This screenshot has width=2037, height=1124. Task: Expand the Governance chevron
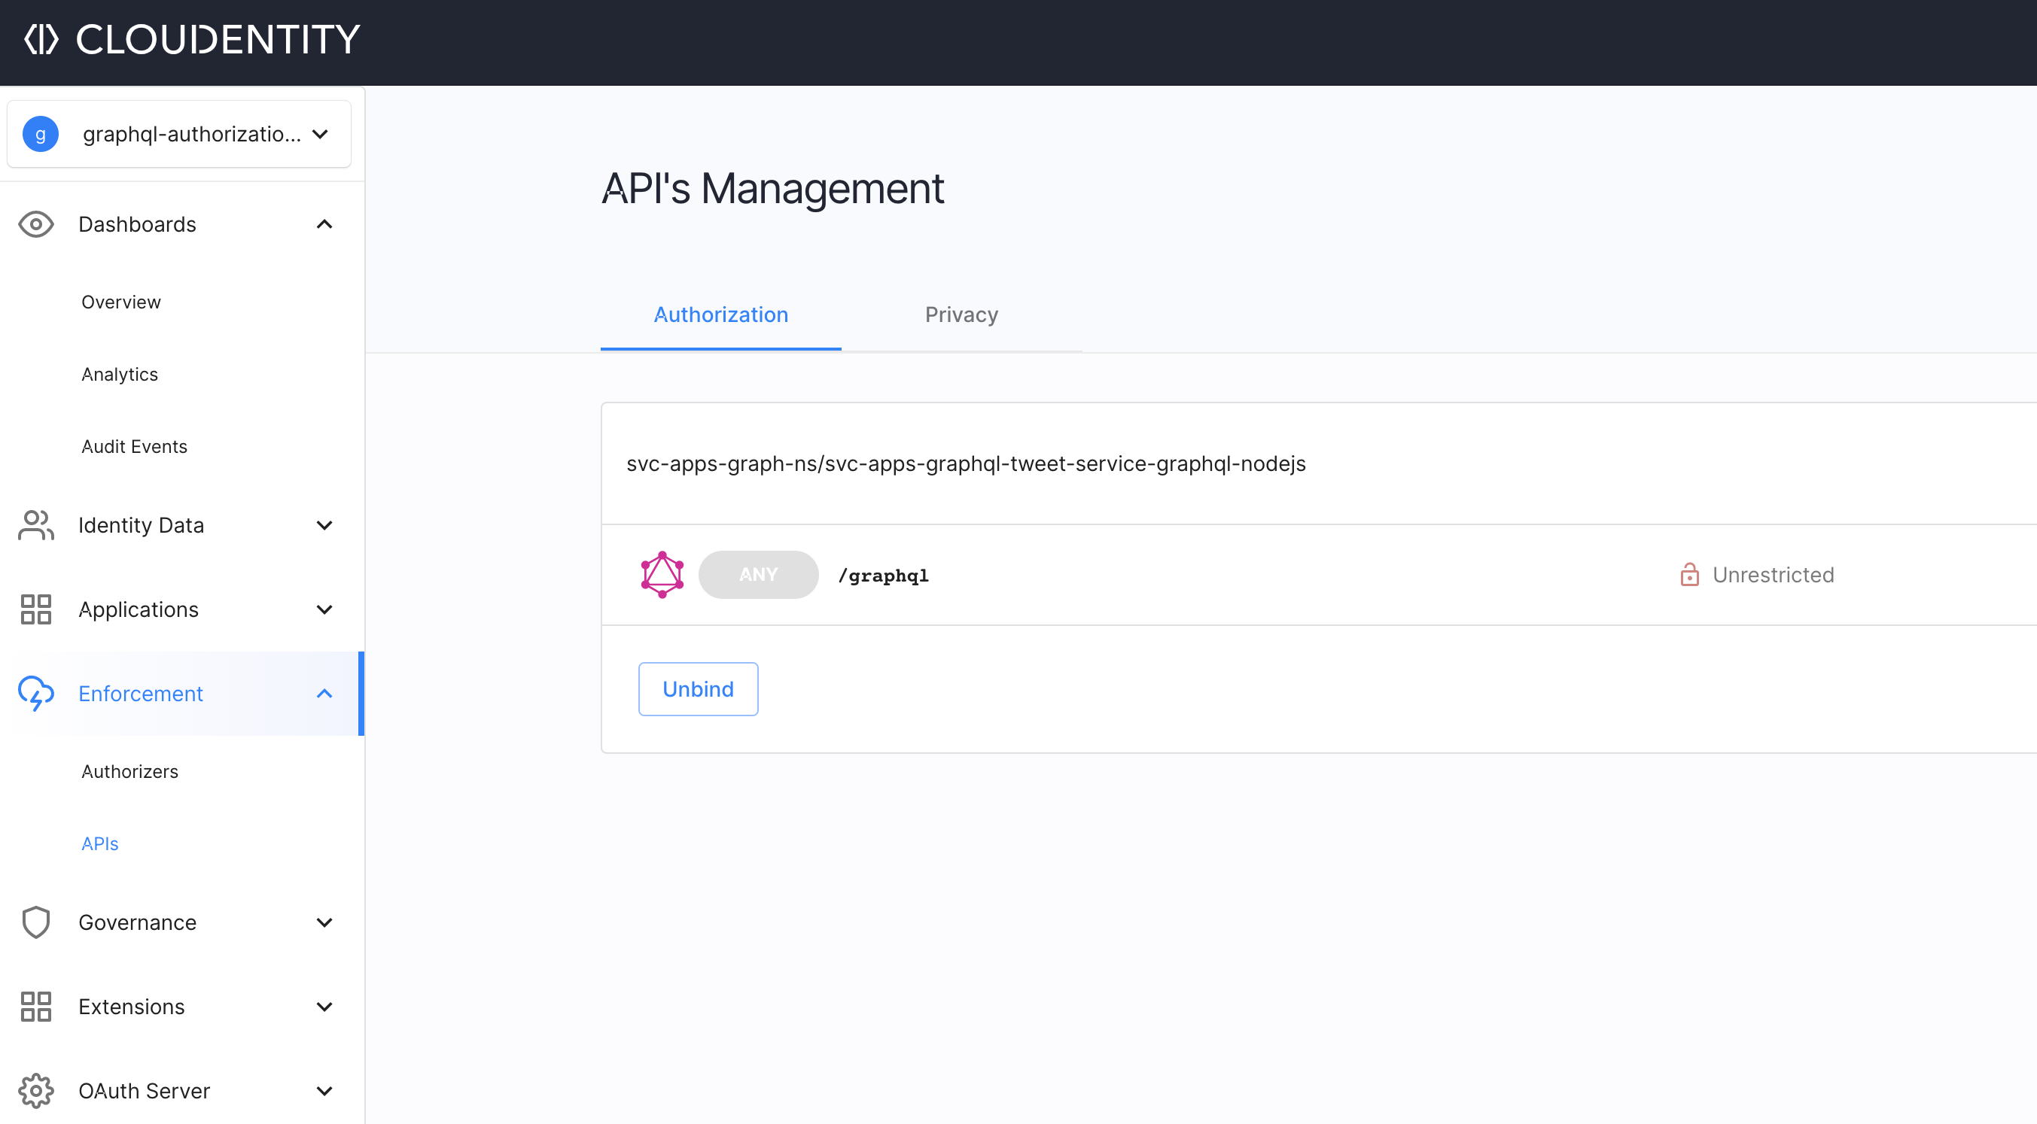point(324,922)
